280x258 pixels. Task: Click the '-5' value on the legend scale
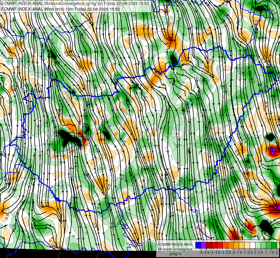click(x=201, y=253)
